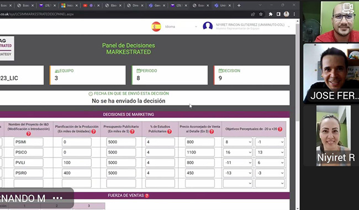Click the I&D project name help icon
This screenshot has width=359, height=210.
pyautogui.click(x=28, y=134)
